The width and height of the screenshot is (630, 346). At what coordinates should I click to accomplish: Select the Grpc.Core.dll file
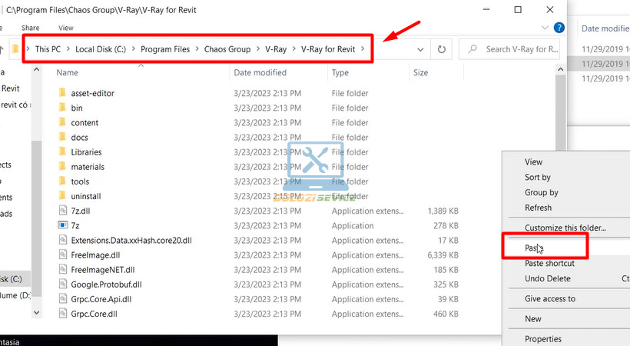pos(95,314)
